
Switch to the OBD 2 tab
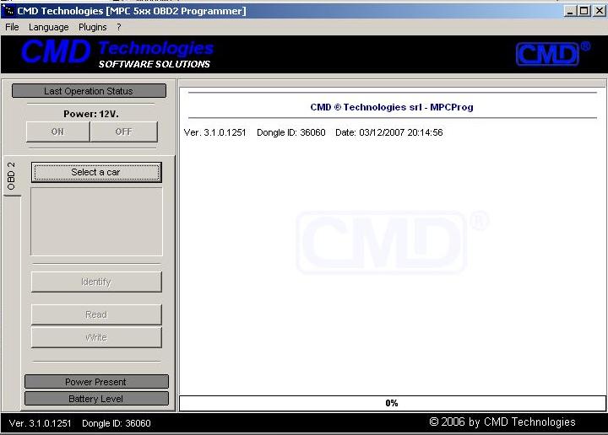coord(12,176)
